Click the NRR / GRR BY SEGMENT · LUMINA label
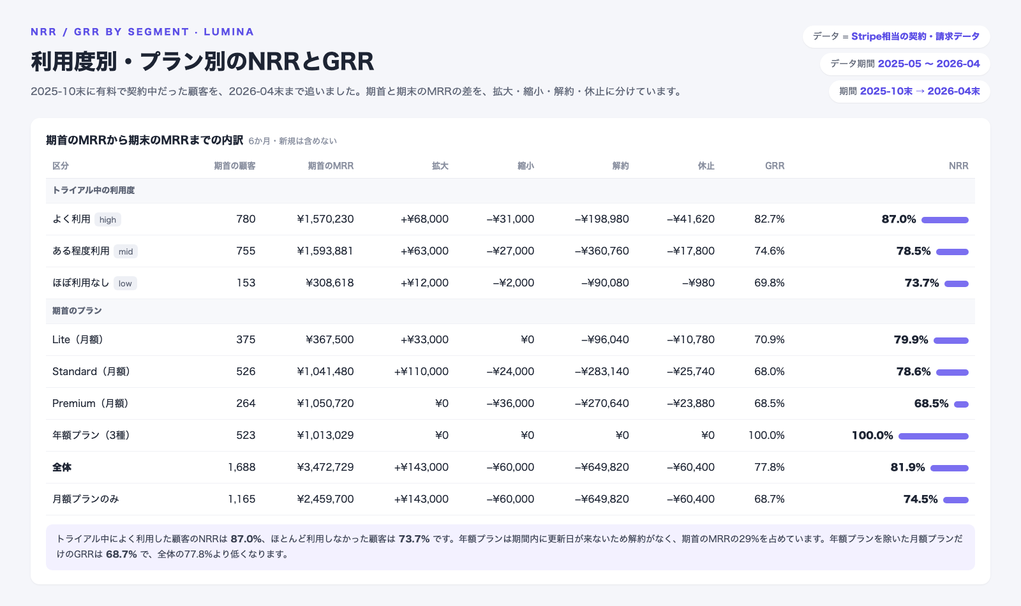This screenshot has height=606, width=1021. coord(142,32)
